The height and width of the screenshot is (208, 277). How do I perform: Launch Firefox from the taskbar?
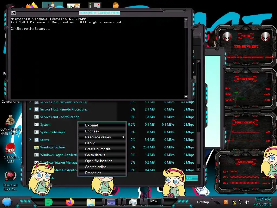70,202
